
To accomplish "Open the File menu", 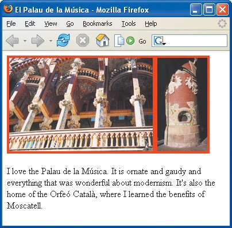I will tap(11, 23).
